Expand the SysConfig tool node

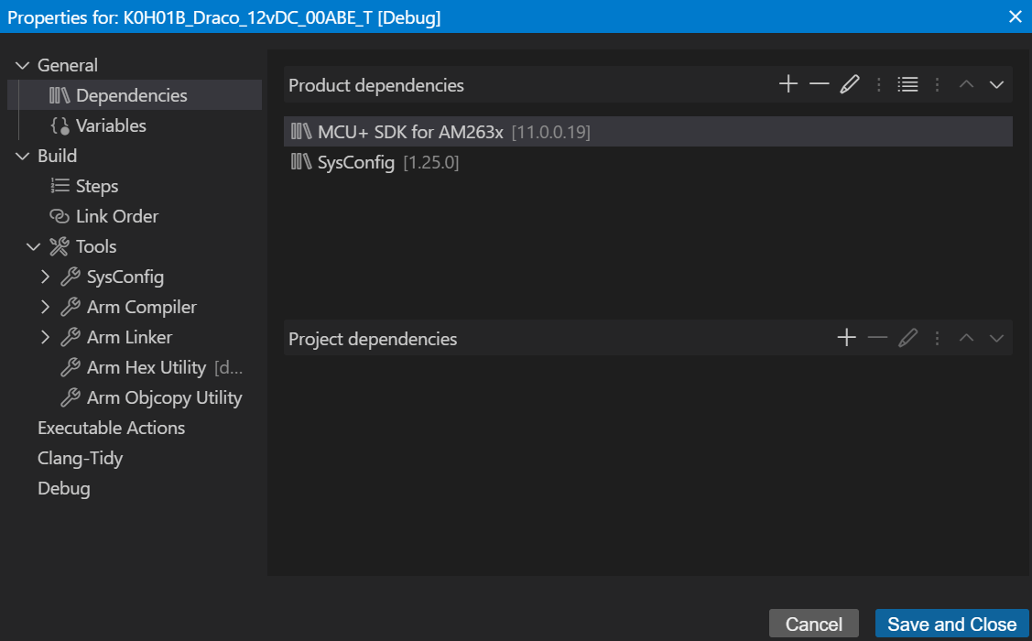[46, 277]
